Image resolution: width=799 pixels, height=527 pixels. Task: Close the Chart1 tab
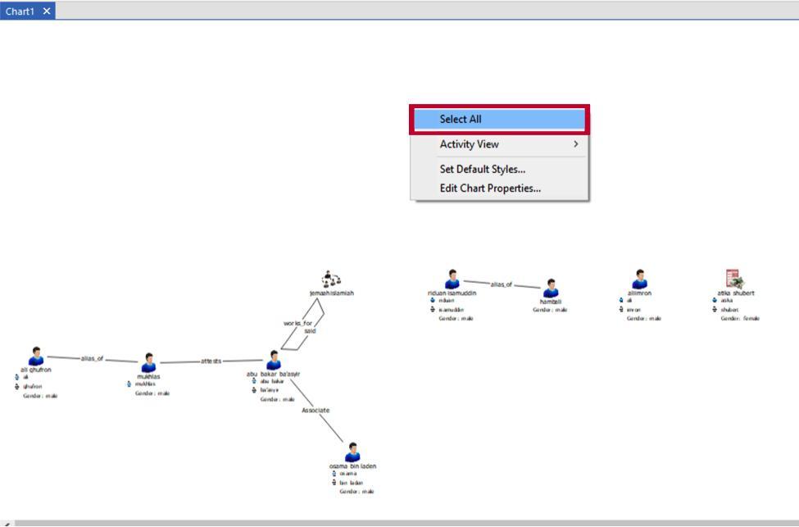pyautogui.click(x=47, y=11)
